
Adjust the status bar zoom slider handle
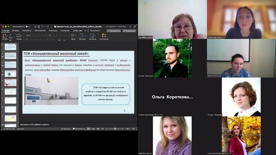(x=115, y=129)
